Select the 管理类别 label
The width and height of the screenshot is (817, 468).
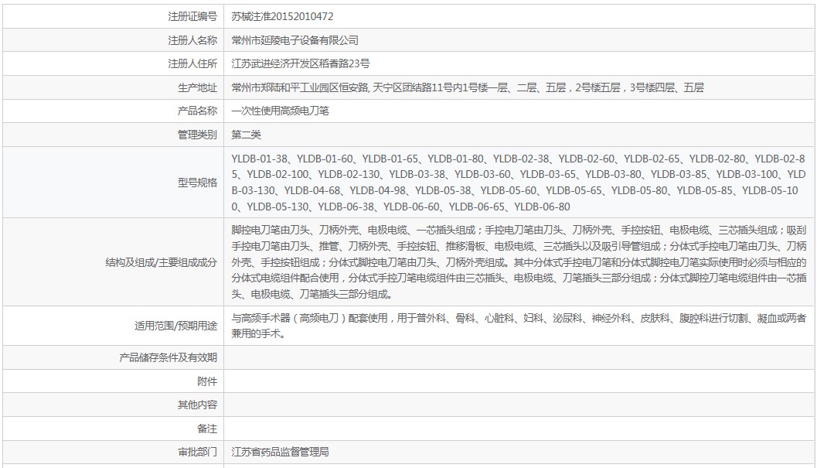pyautogui.click(x=197, y=135)
